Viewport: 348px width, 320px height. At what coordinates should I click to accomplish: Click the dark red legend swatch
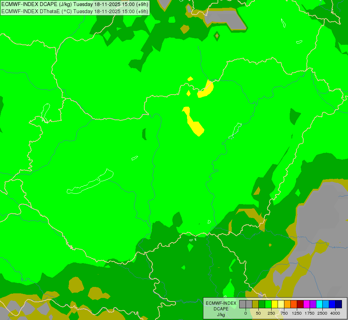[x=300, y=304]
